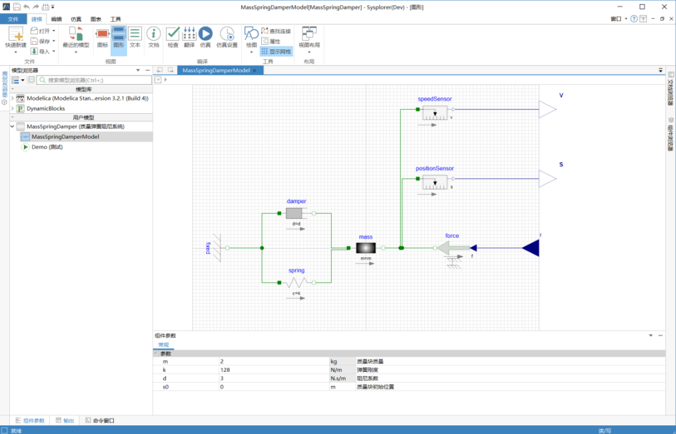Click the 绘图 drawing tools icon

[x=251, y=34]
